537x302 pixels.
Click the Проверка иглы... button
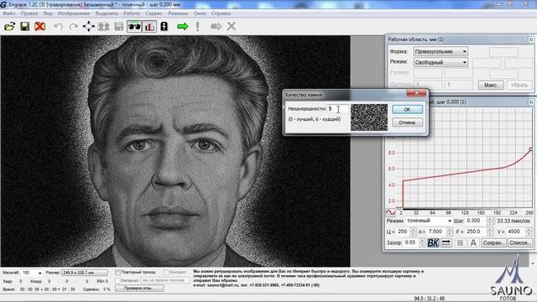pyautogui.click(x=139, y=289)
